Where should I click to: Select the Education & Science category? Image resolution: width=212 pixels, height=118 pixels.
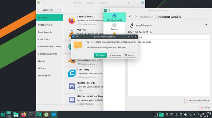click(x=49, y=54)
